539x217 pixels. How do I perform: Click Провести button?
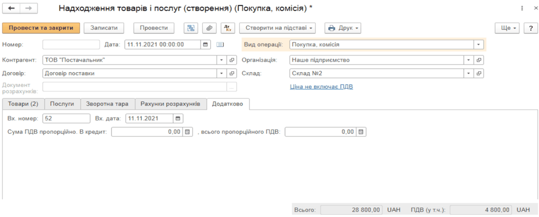[x=154, y=28]
